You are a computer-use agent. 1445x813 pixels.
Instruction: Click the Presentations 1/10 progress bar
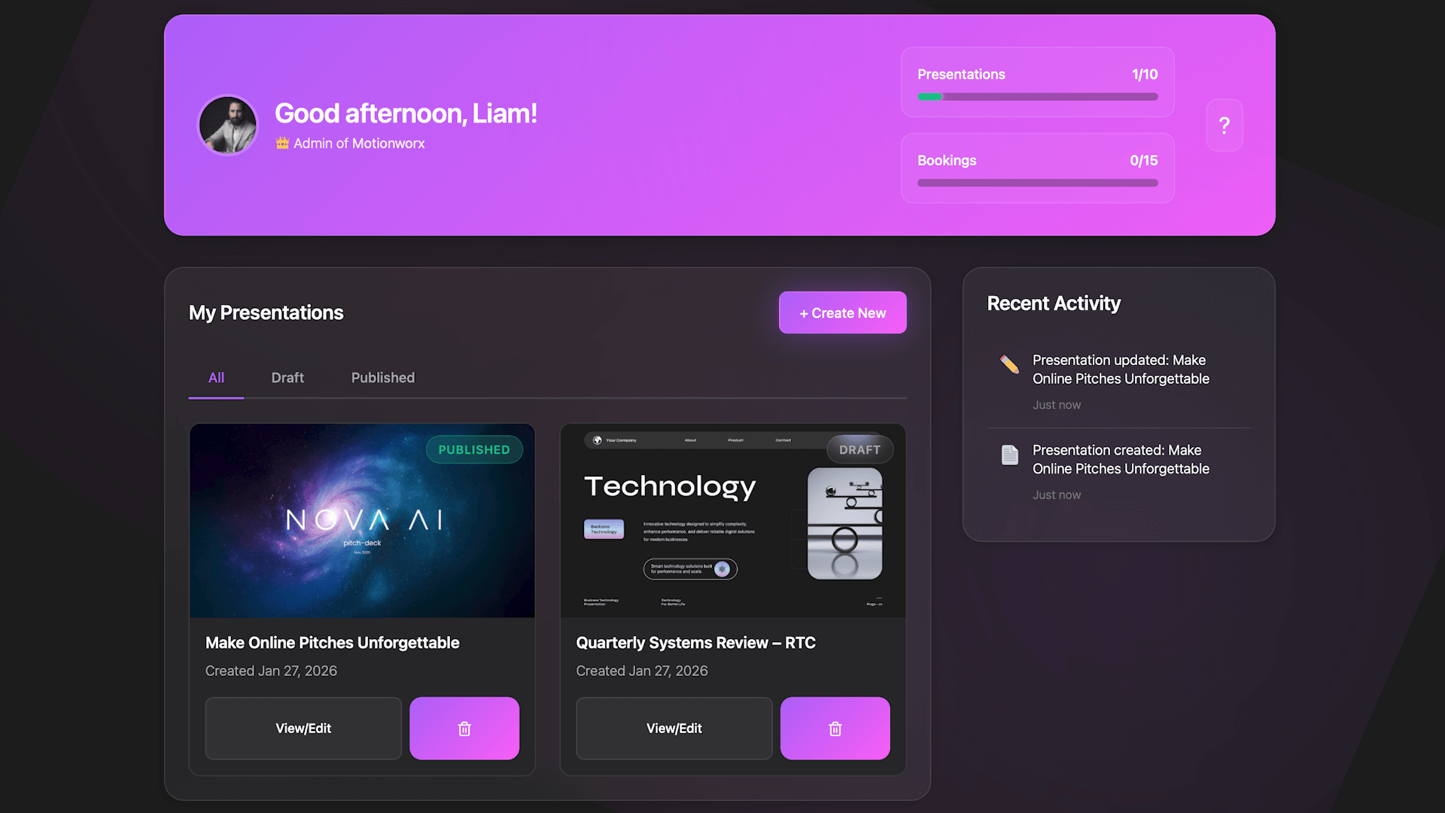click(1037, 96)
